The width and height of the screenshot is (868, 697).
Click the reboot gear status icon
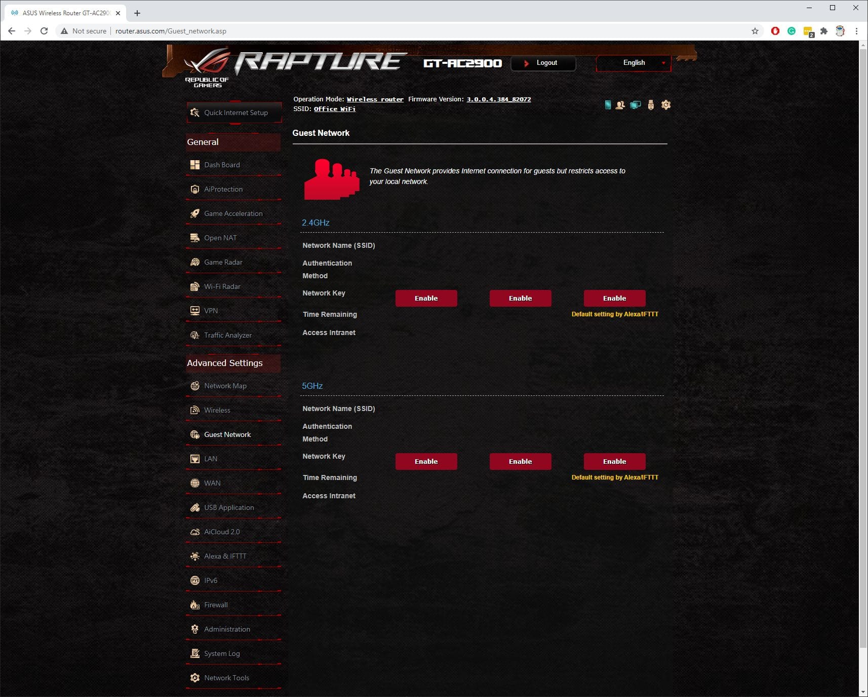click(x=666, y=105)
